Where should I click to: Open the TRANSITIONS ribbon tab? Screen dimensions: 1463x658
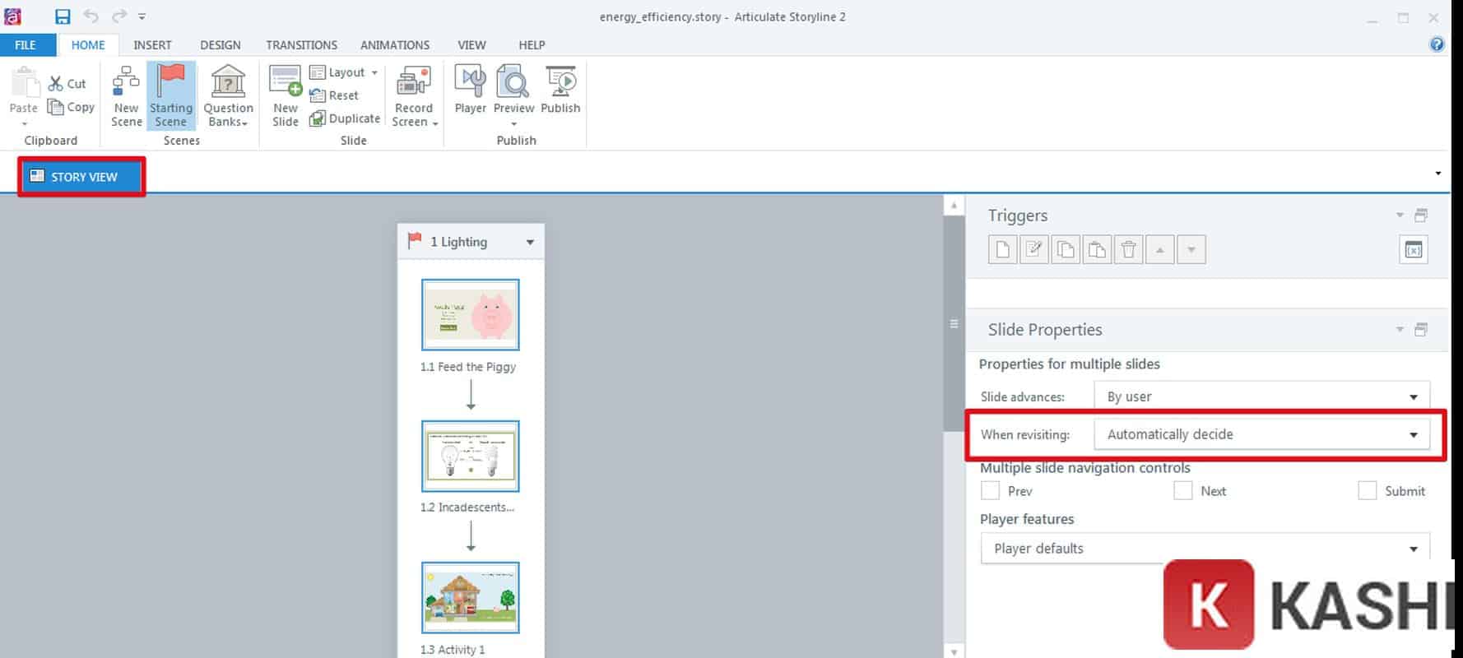pyautogui.click(x=301, y=45)
